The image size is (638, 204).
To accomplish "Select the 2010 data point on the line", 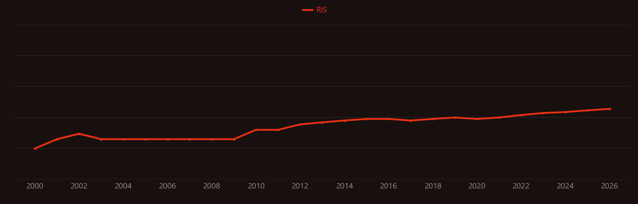I will 256,130.
